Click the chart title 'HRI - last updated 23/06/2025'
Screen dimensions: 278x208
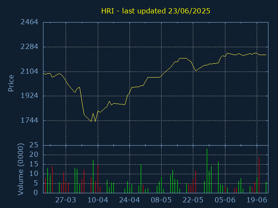point(156,11)
